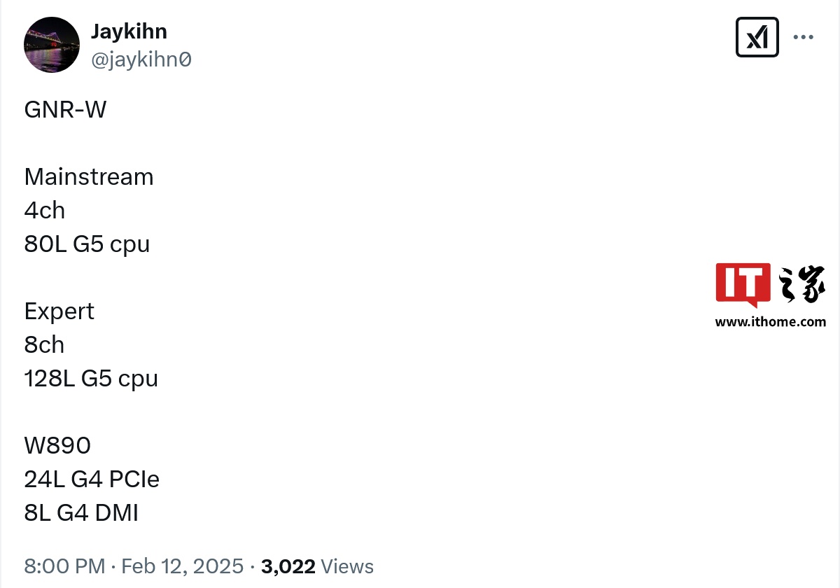Click the 80L G5 cpu line

point(87,244)
